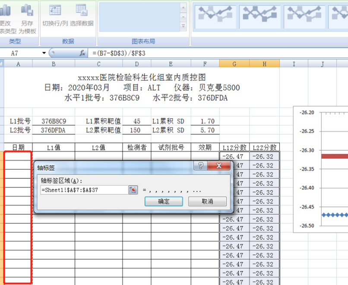Screen dimensions: 348x285
Task: Click into the formula bar
Action: (130, 53)
